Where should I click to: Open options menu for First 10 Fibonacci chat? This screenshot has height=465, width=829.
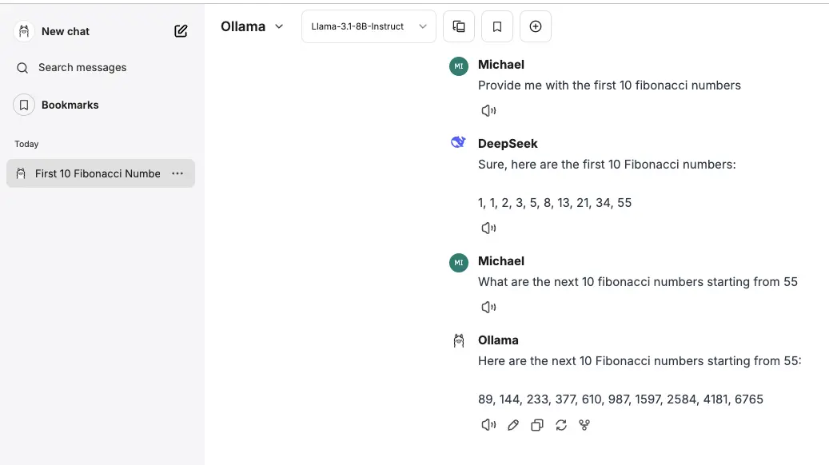click(177, 173)
